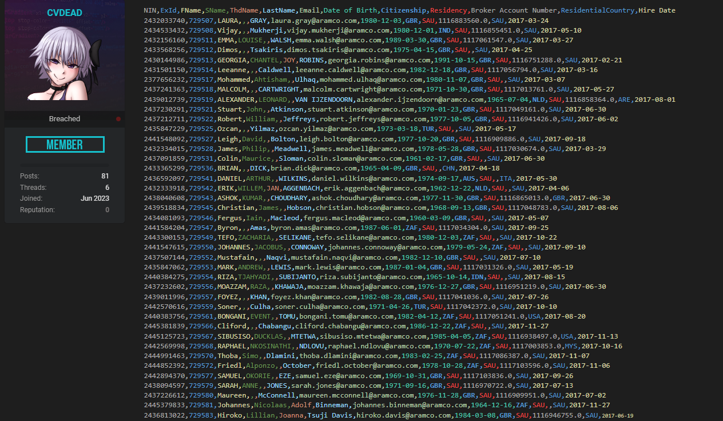
Task: Click the Posts label in user stats
Action: pyautogui.click(x=30, y=176)
